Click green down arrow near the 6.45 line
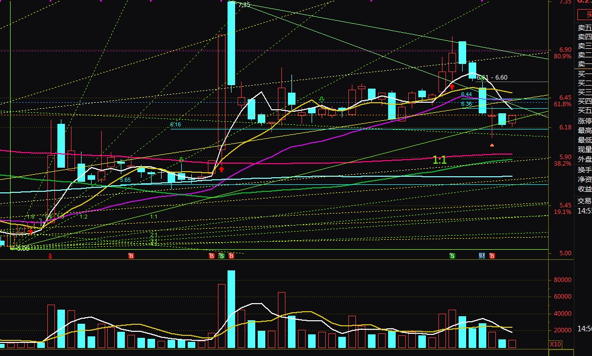592x356 pixels. click(321, 100)
